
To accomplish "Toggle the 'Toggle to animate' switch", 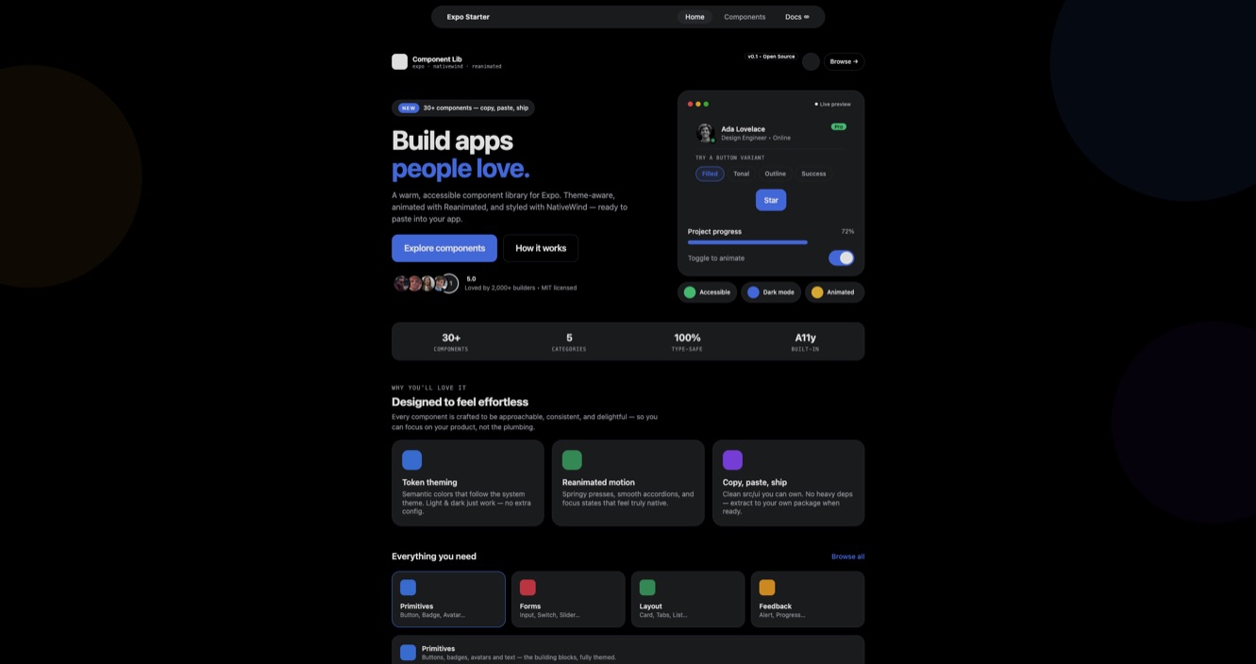I will [841, 257].
